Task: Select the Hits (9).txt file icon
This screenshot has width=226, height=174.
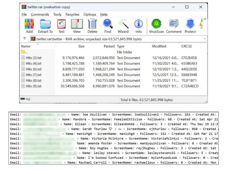Action: [x=23, y=86]
